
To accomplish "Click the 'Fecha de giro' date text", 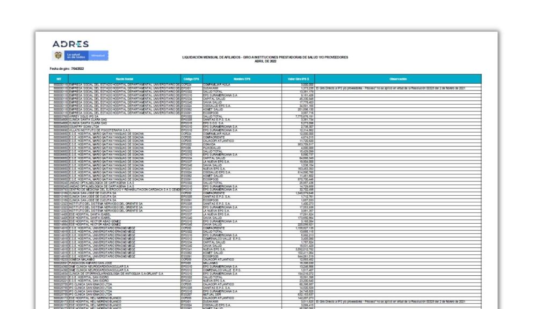I will 68,69.
